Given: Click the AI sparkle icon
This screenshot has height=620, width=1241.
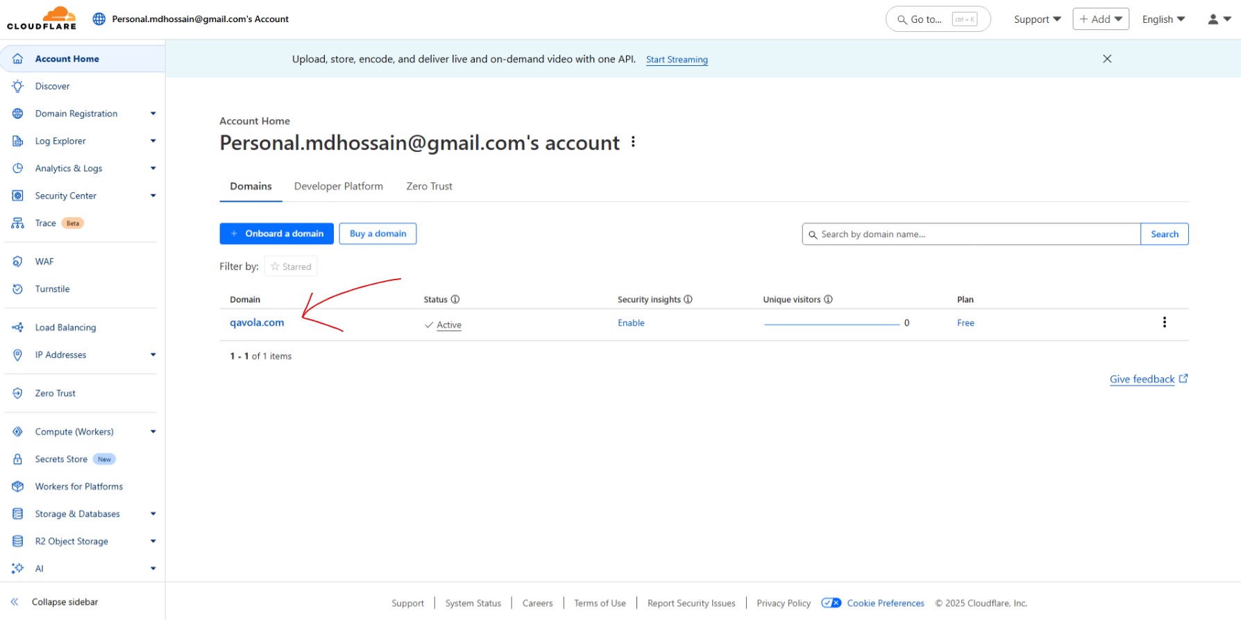Looking at the screenshot, I should (x=18, y=569).
